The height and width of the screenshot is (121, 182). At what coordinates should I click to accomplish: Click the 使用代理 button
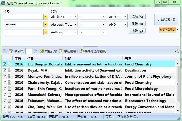(x=168, y=29)
